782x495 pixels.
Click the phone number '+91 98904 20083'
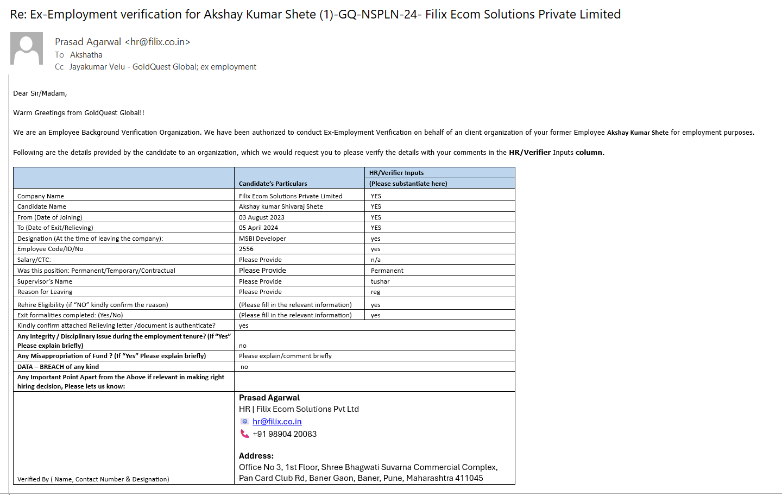(285, 434)
